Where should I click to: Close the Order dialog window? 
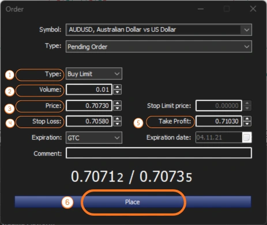(x=253, y=9)
